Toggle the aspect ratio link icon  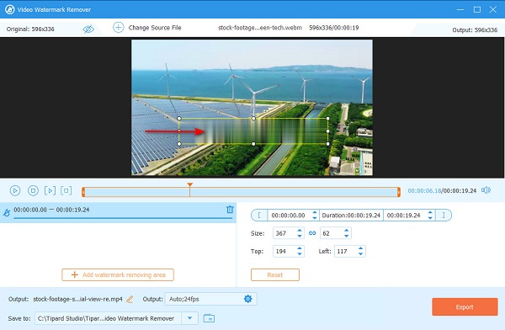point(312,233)
